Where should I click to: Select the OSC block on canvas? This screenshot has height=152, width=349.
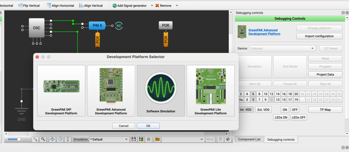(x=37, y=28)
